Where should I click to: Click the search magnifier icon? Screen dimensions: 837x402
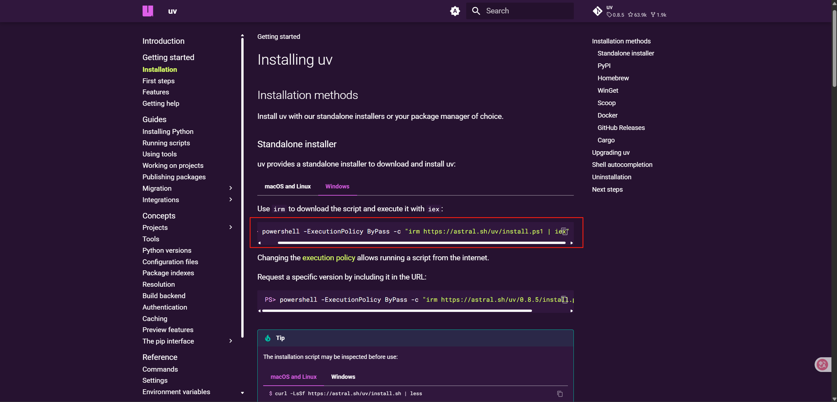pyautogui.click(x=476, y=11)
